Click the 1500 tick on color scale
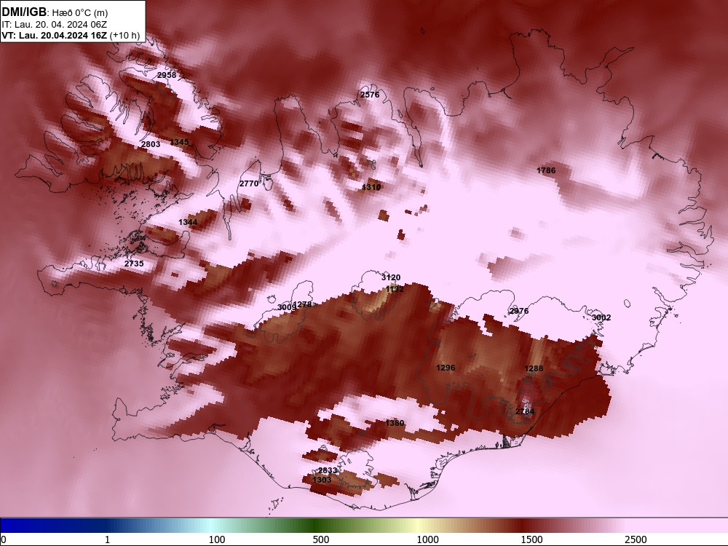The image size is (728, 546). [x=531, y=539]
